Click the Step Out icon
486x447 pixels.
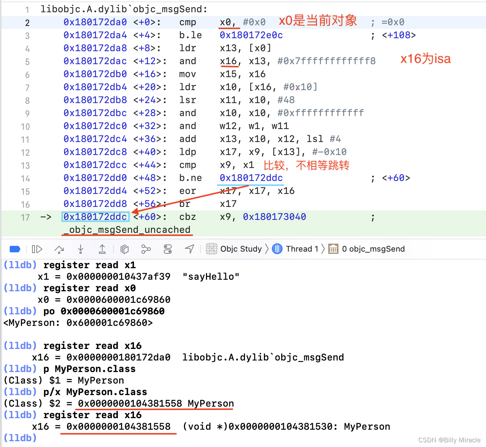102,249
